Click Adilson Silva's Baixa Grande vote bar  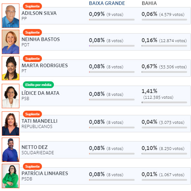coord(112,19)
